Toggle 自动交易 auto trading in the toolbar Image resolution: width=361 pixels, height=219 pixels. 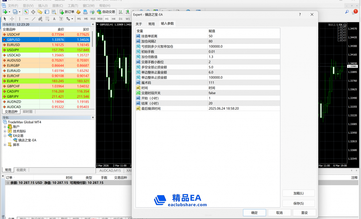106,12
